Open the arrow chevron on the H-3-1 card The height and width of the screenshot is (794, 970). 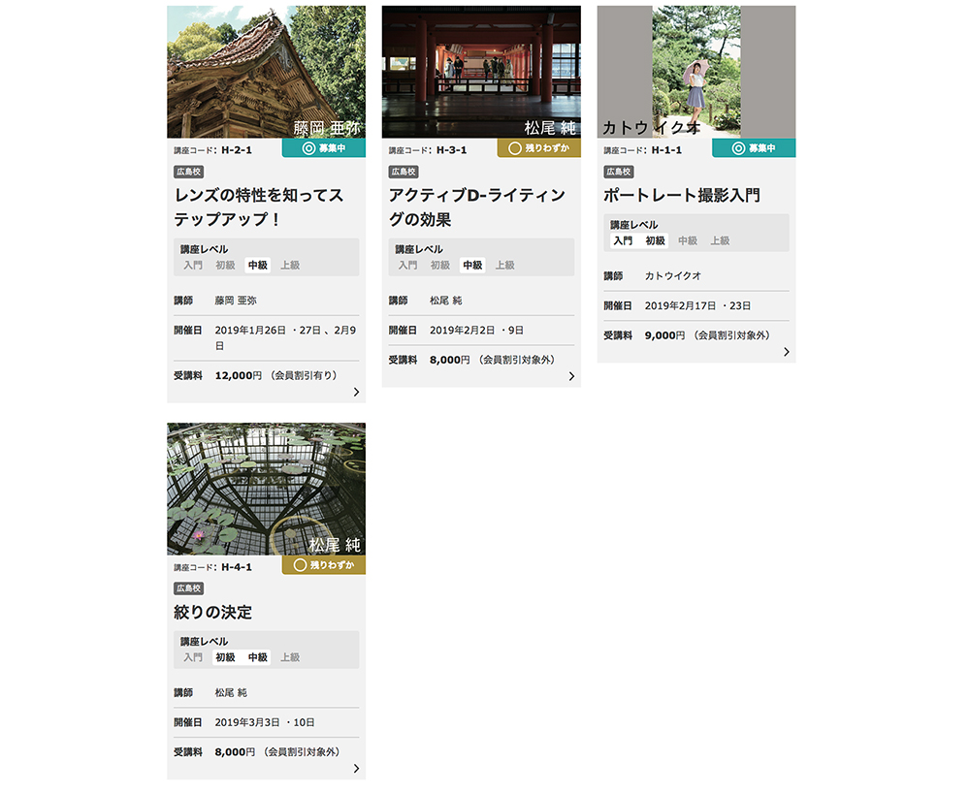pyautogui.click(x=571, y=376)
